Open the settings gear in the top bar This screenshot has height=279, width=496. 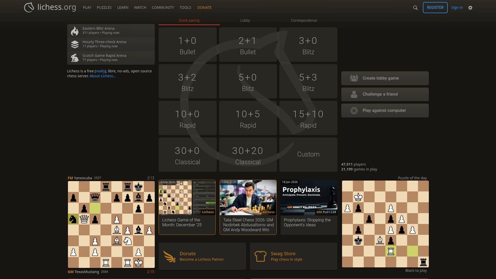point(470,7)
